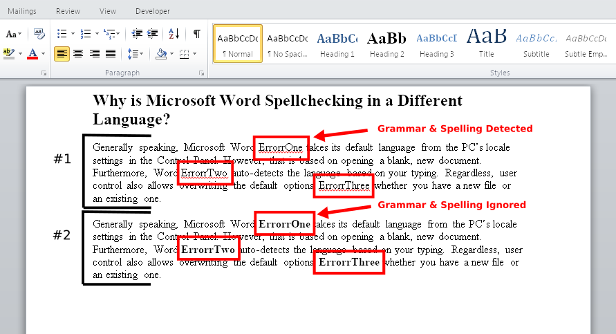Click 'an existing one.' in the second paragraph
Screen dimensions: 616x334
(127, 275)
